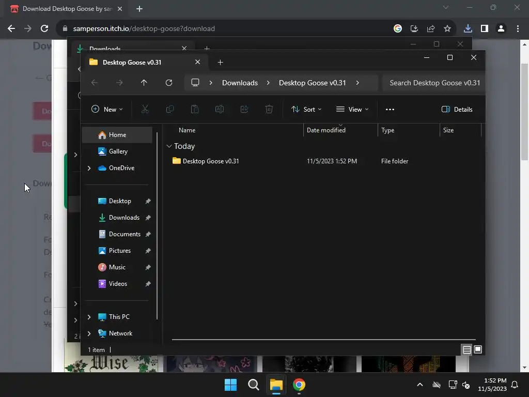The width and height of the screenshot is (529, 397).
Task: Click the This PC monitor icon in address bar
Action: (x=195, y=83)
